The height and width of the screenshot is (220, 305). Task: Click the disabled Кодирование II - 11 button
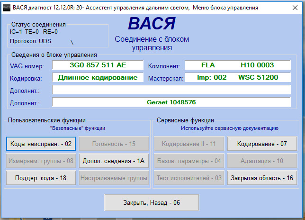[189, 144]
